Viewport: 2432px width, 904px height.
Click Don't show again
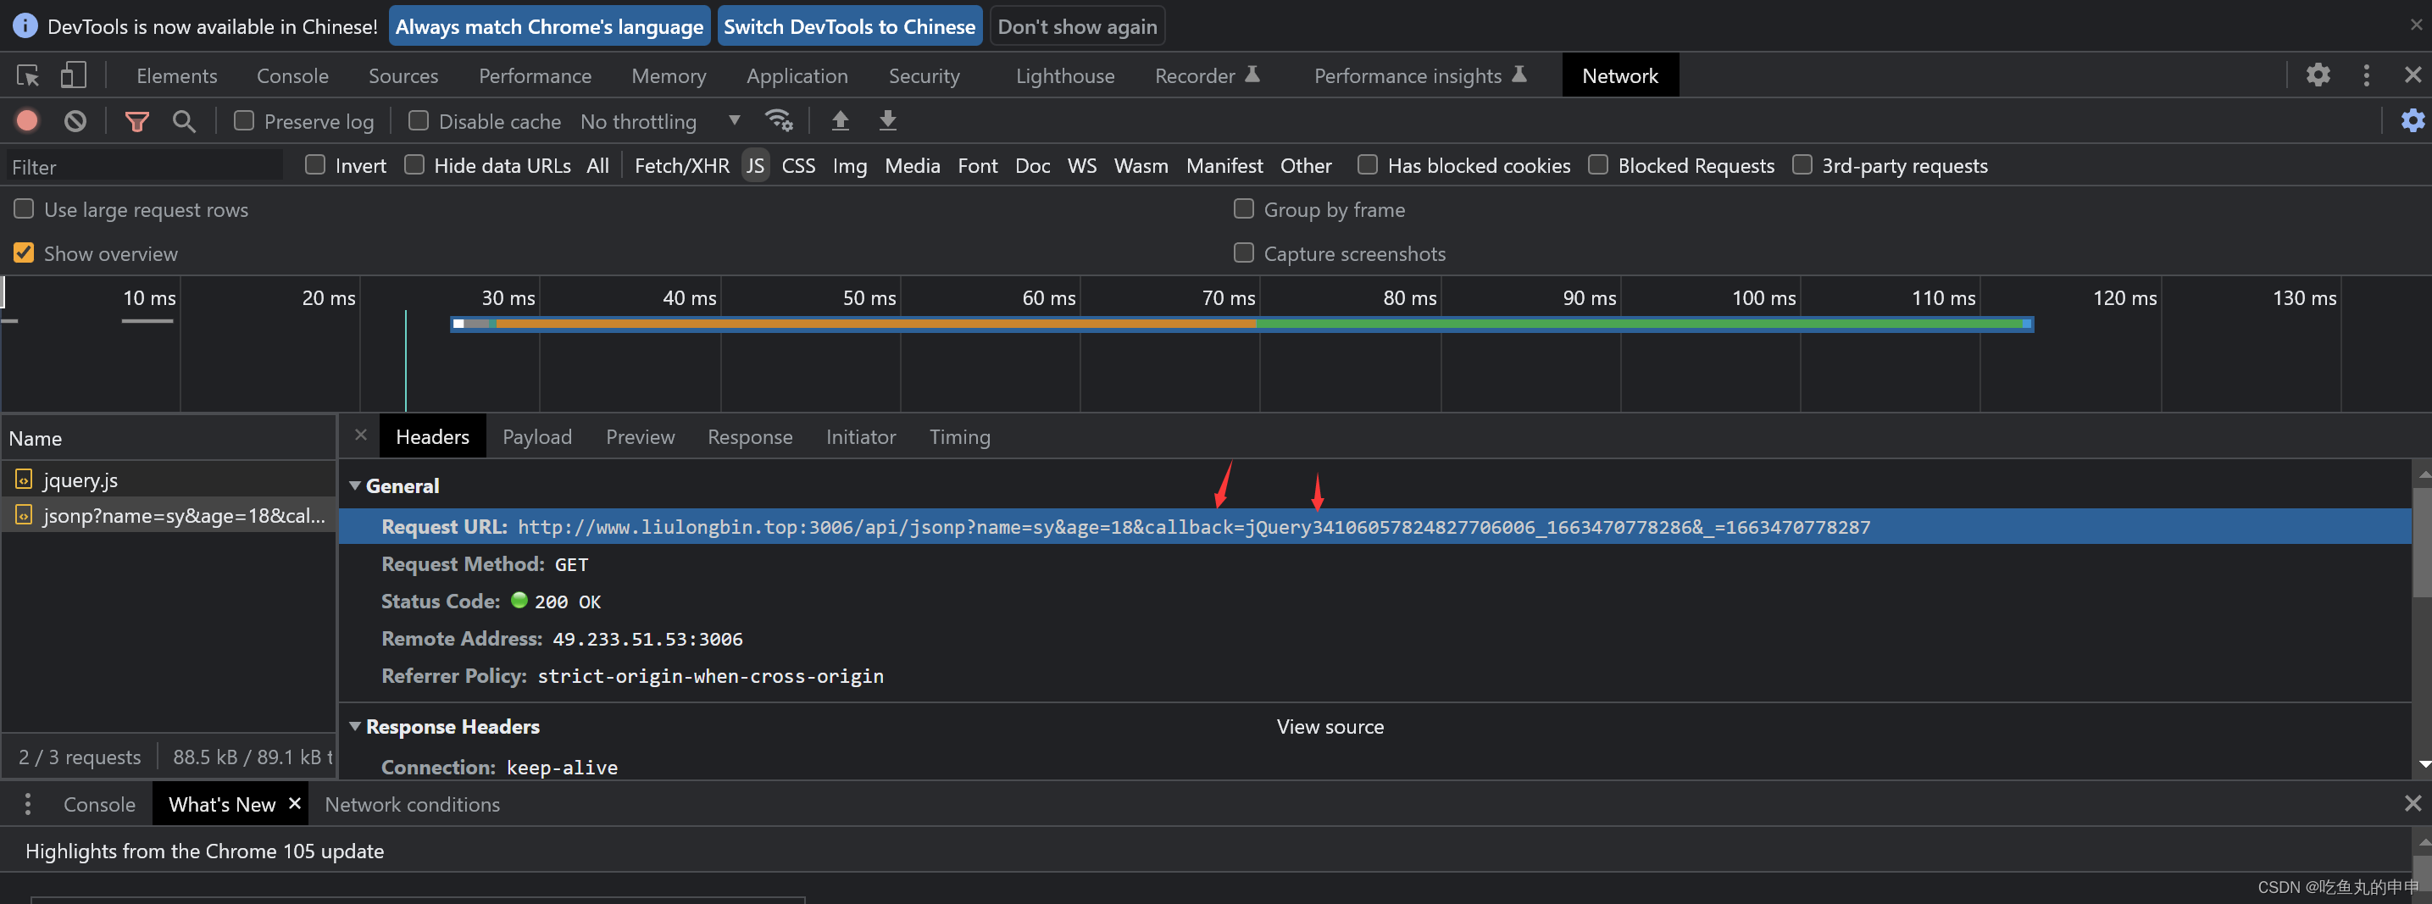pyautogui.click(x=1076, y=26)
